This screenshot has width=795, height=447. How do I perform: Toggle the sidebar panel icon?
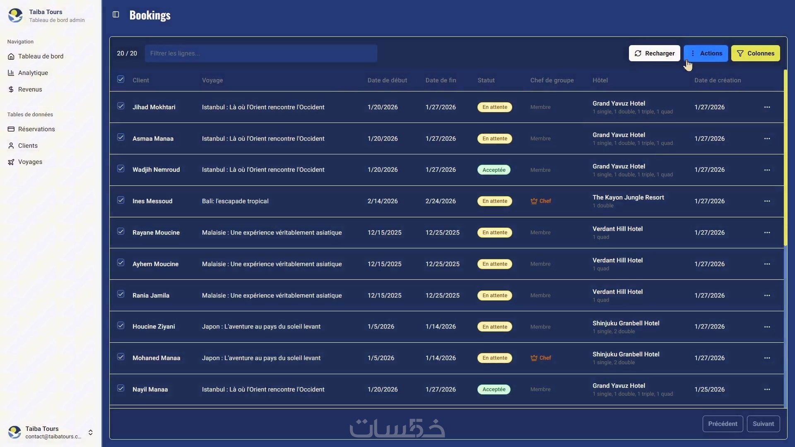[x=116, y=15]
